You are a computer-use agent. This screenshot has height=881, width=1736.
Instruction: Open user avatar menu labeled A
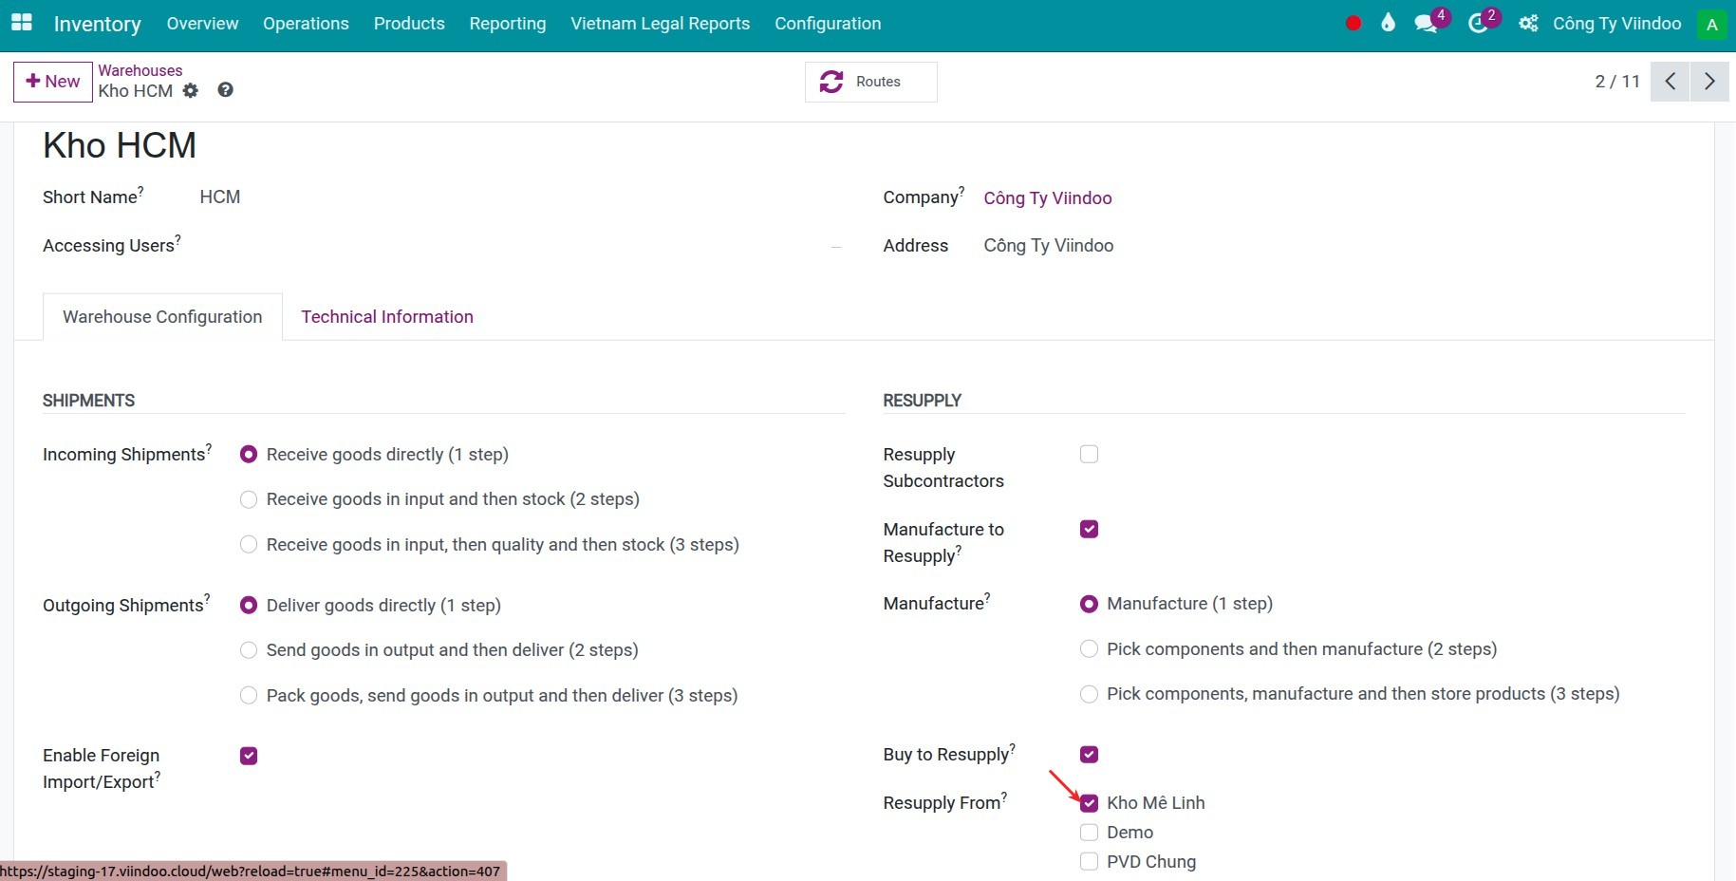[x=1711, y=25]
